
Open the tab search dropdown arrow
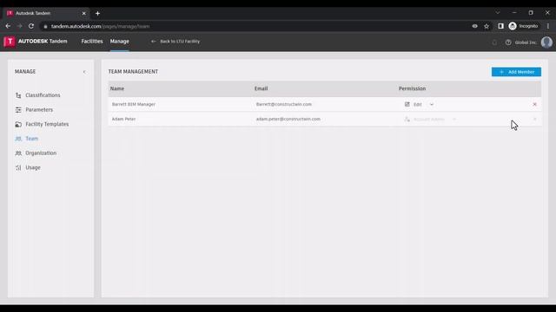(x=498, y=13)
